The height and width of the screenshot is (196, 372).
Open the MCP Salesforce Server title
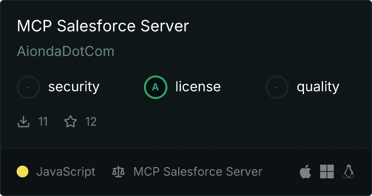click(x=103, y=26)
